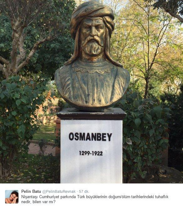The height and width of the screenshot is (206, 183).
Task: Click the Pelin Batu display name
Action: pos(31,191)
